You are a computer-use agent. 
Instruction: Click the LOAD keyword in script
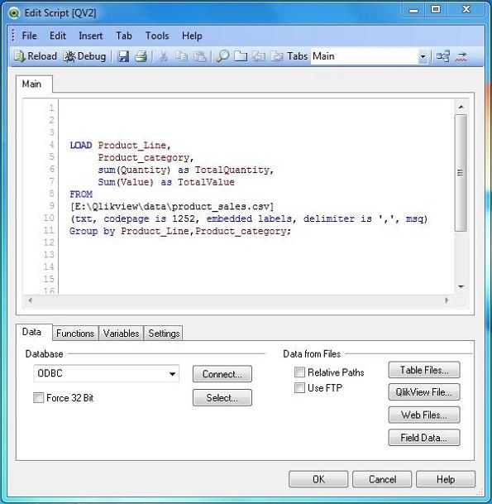coord(81,146)
